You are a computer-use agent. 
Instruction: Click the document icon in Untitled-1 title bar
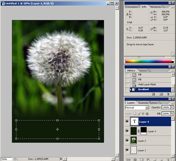pos(3,3)
